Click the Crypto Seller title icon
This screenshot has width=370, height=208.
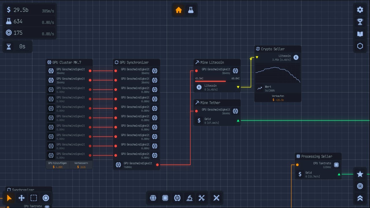click(258, 49)
